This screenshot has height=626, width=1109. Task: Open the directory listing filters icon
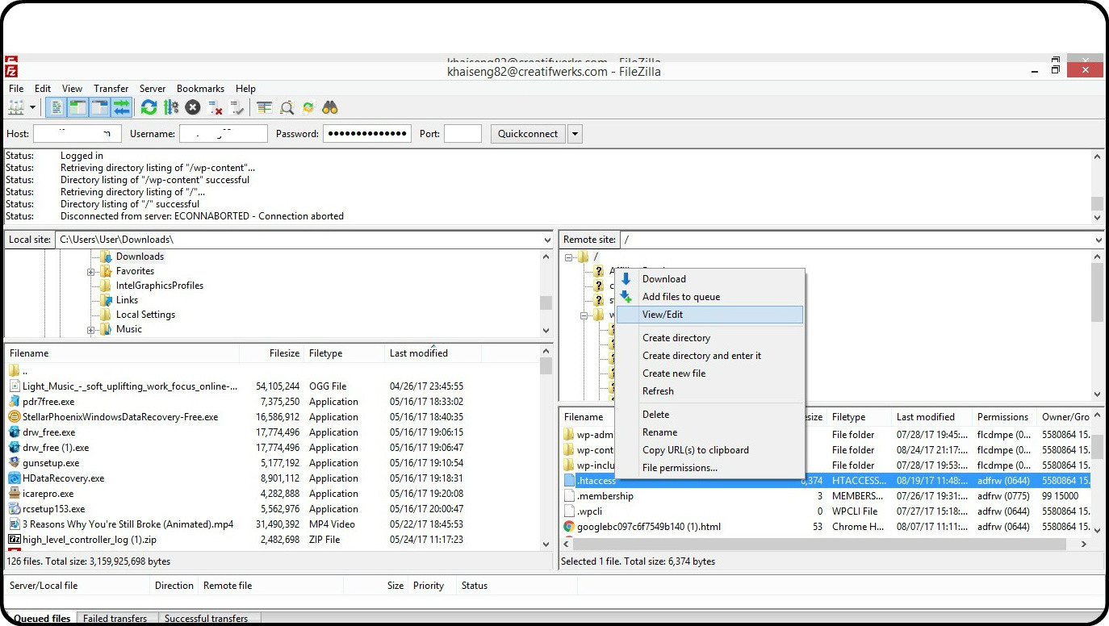pyautogui.click(x=265, y=107)
